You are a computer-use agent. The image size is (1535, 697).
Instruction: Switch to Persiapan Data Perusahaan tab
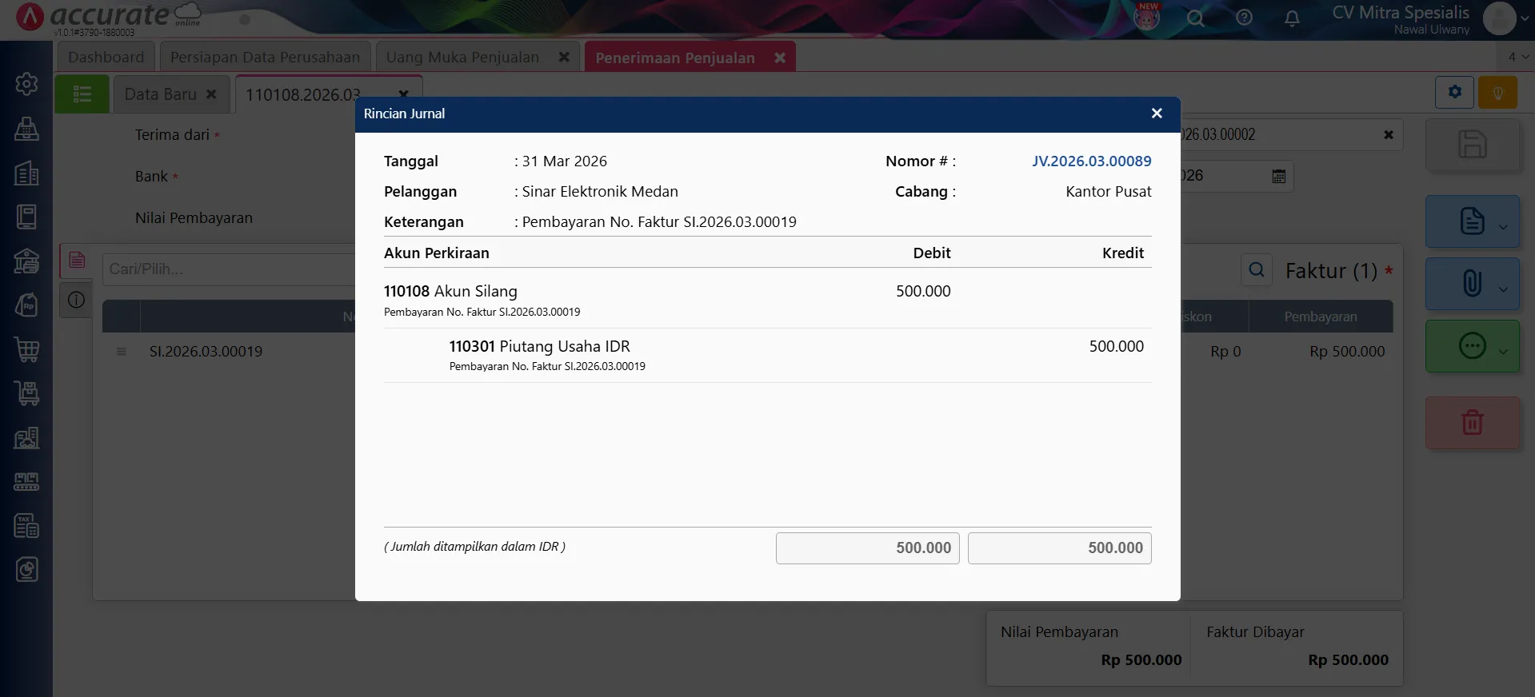coord(265,57)
